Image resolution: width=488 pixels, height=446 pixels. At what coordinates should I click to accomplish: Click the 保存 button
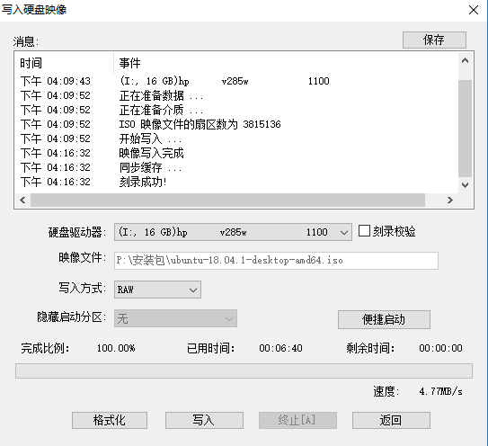[x=434, y=40]
